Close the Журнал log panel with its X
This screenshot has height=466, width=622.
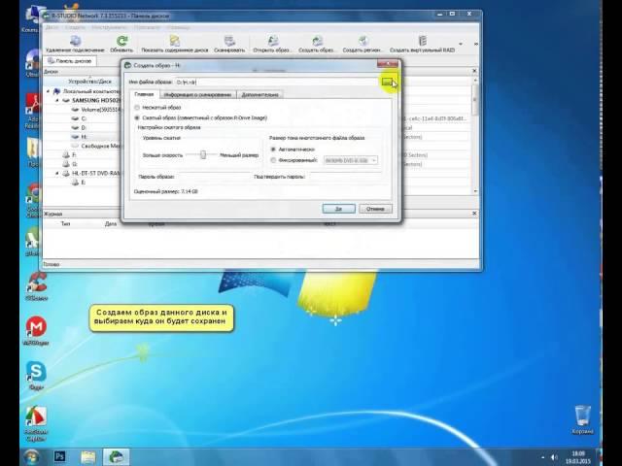coord(474,214)
